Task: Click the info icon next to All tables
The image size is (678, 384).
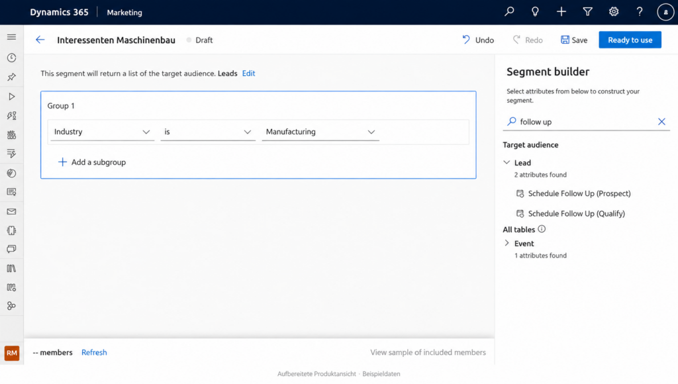Action: click(542, 229)
